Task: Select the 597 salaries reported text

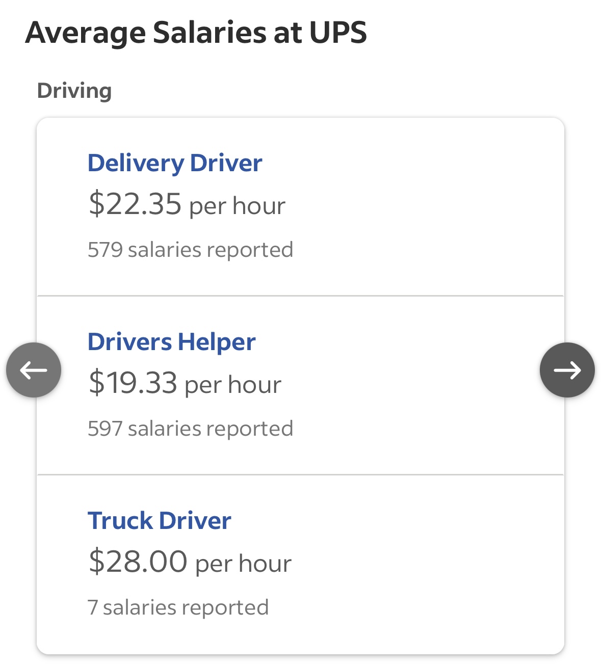Action: 190,429
